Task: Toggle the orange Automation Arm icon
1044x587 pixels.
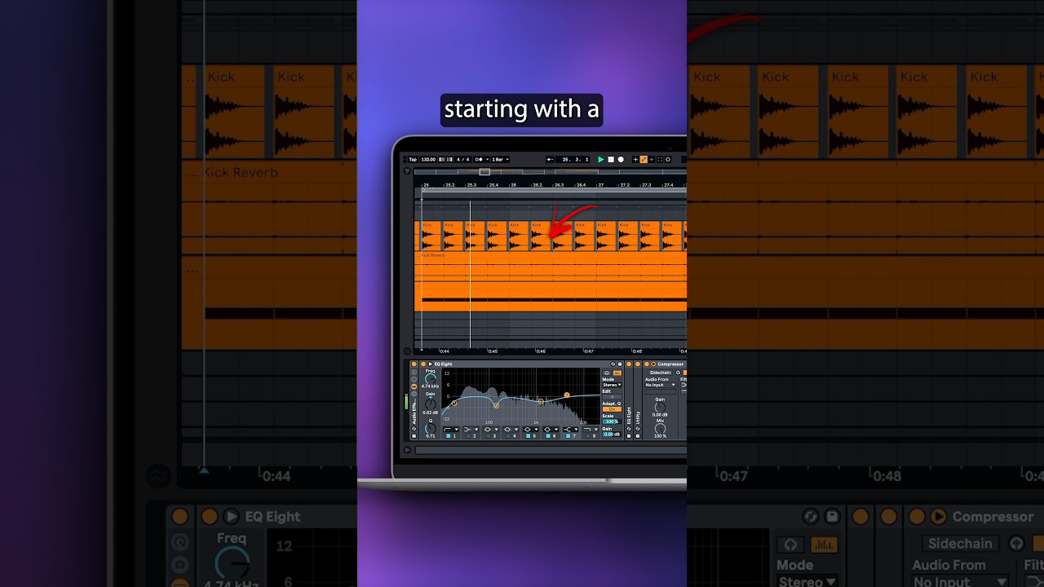Action: point(644,160)
